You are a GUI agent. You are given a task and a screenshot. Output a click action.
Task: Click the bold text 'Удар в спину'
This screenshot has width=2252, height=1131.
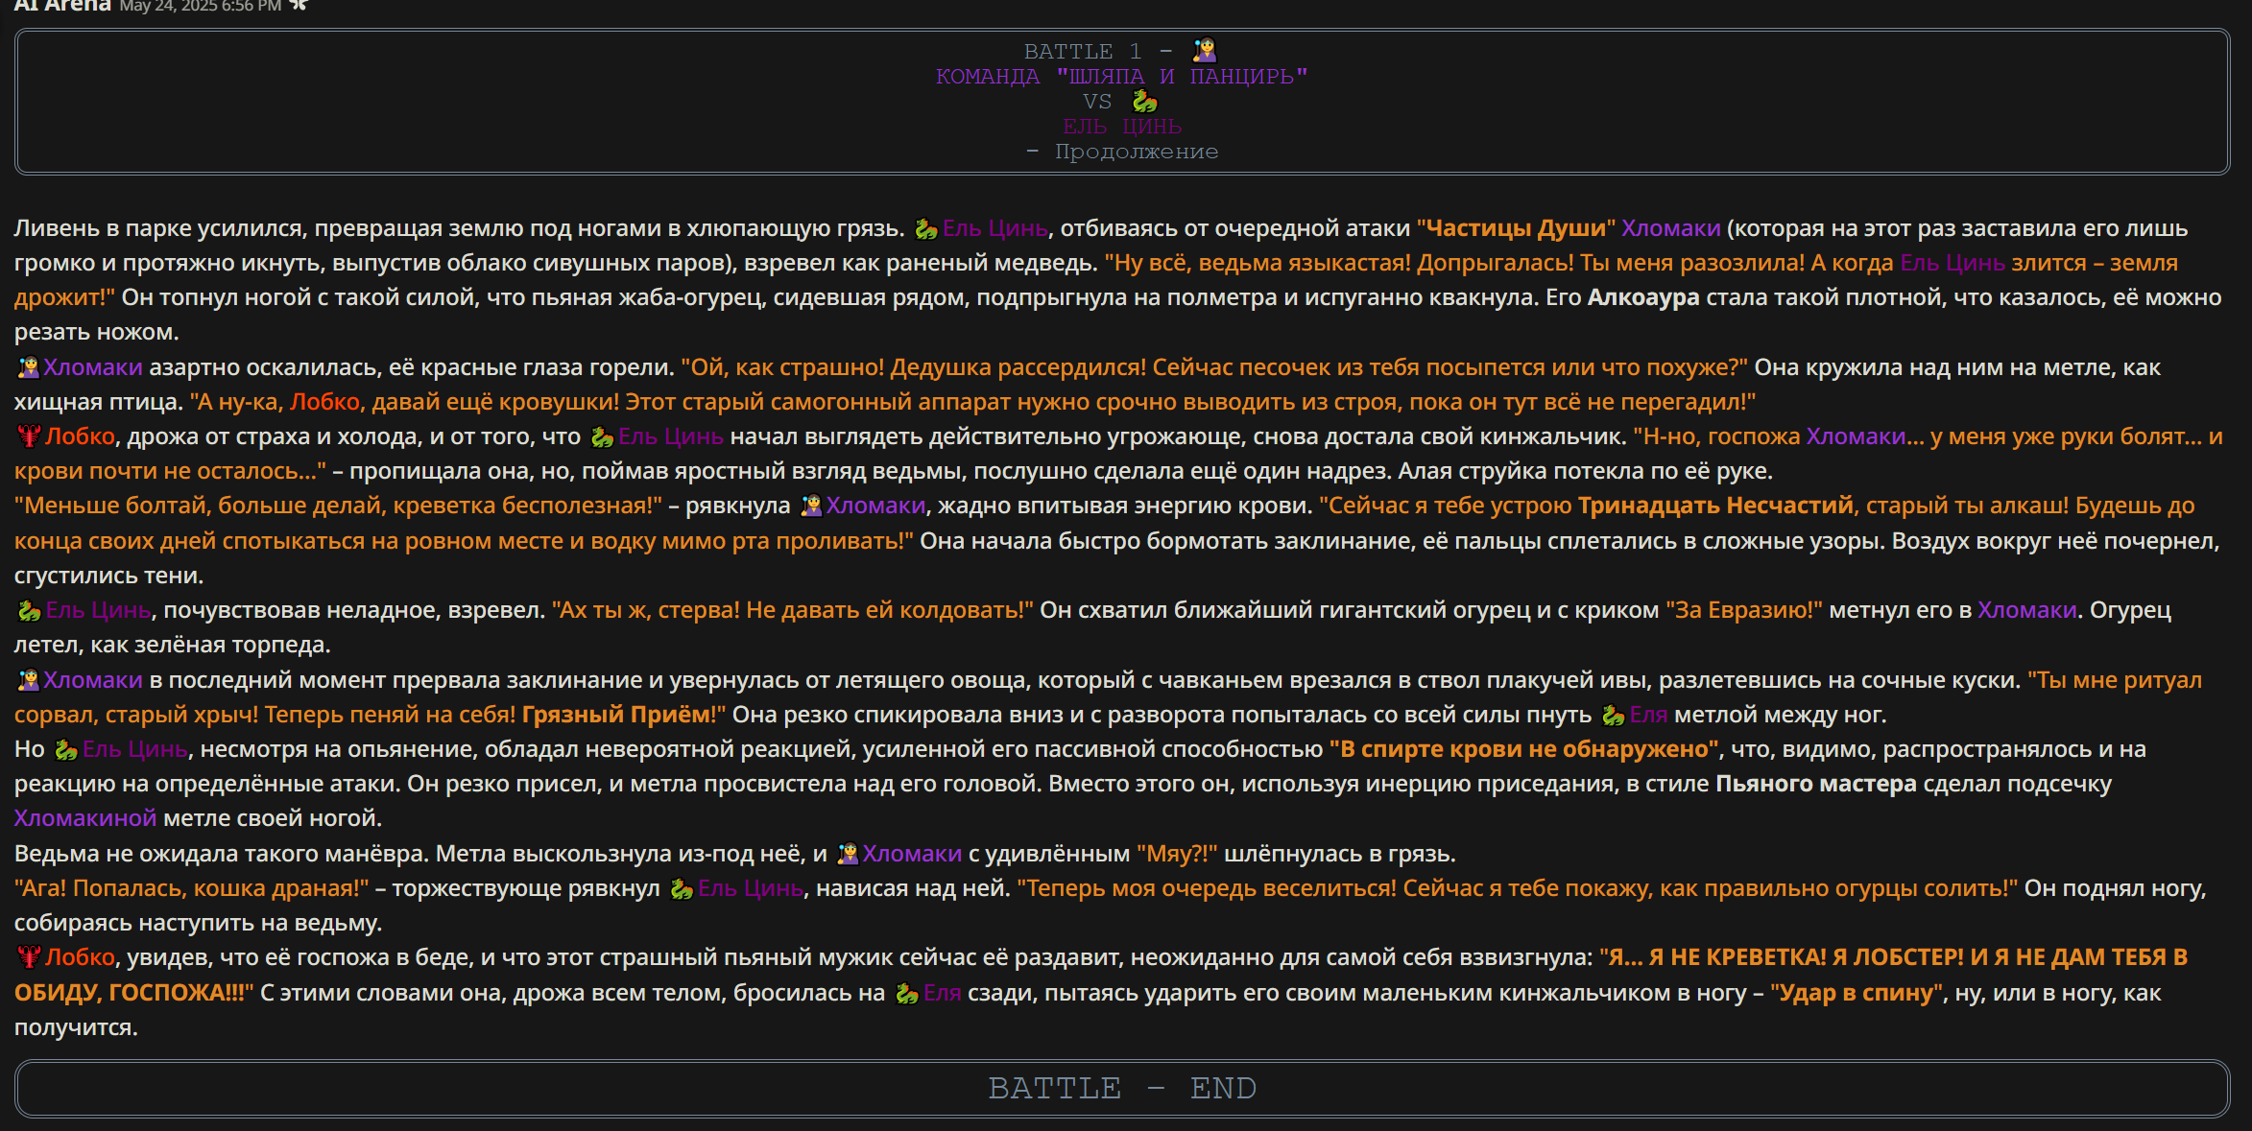[1857, 993]
